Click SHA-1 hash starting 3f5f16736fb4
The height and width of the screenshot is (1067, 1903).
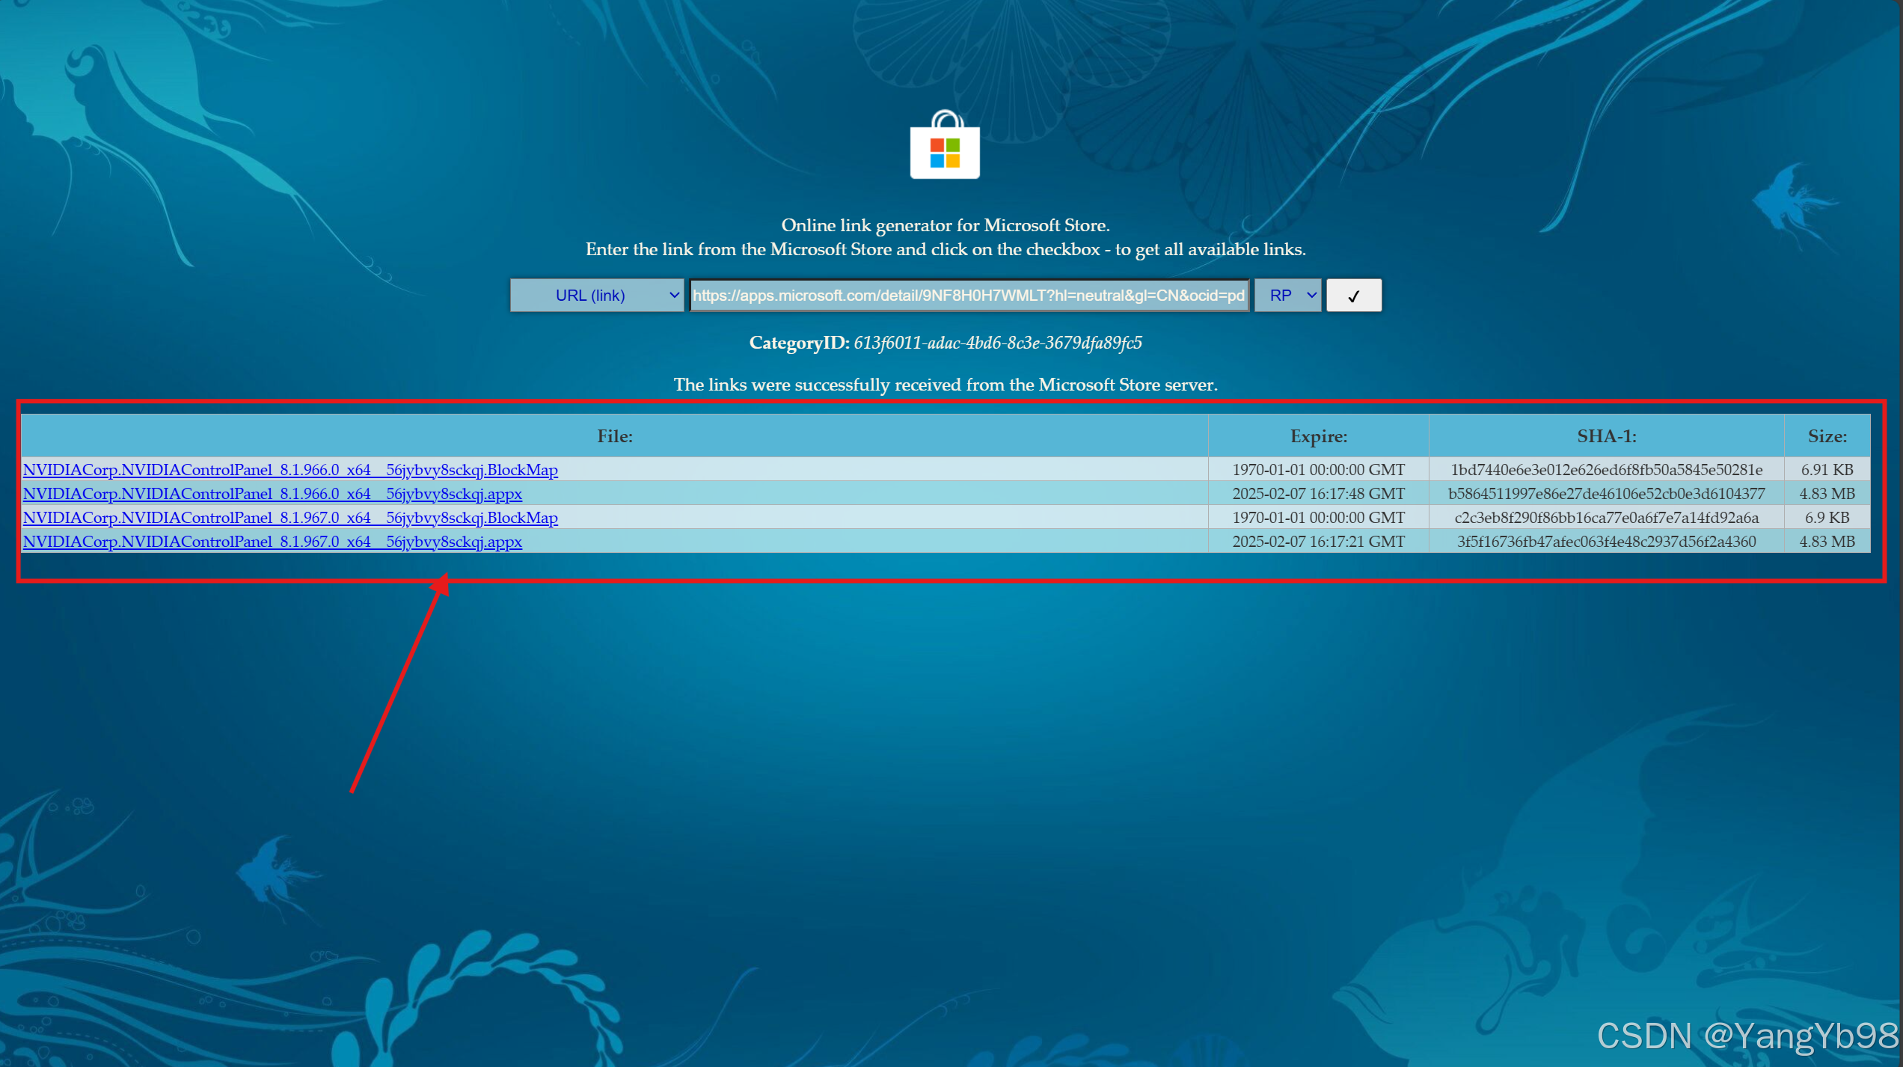(x=1606, y=542)
